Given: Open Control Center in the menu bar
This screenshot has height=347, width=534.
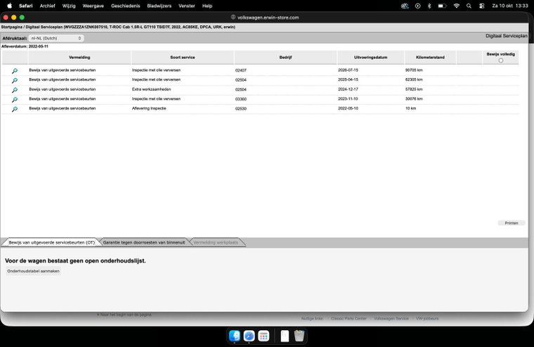Looking at the screenshot, I should 481,6.
